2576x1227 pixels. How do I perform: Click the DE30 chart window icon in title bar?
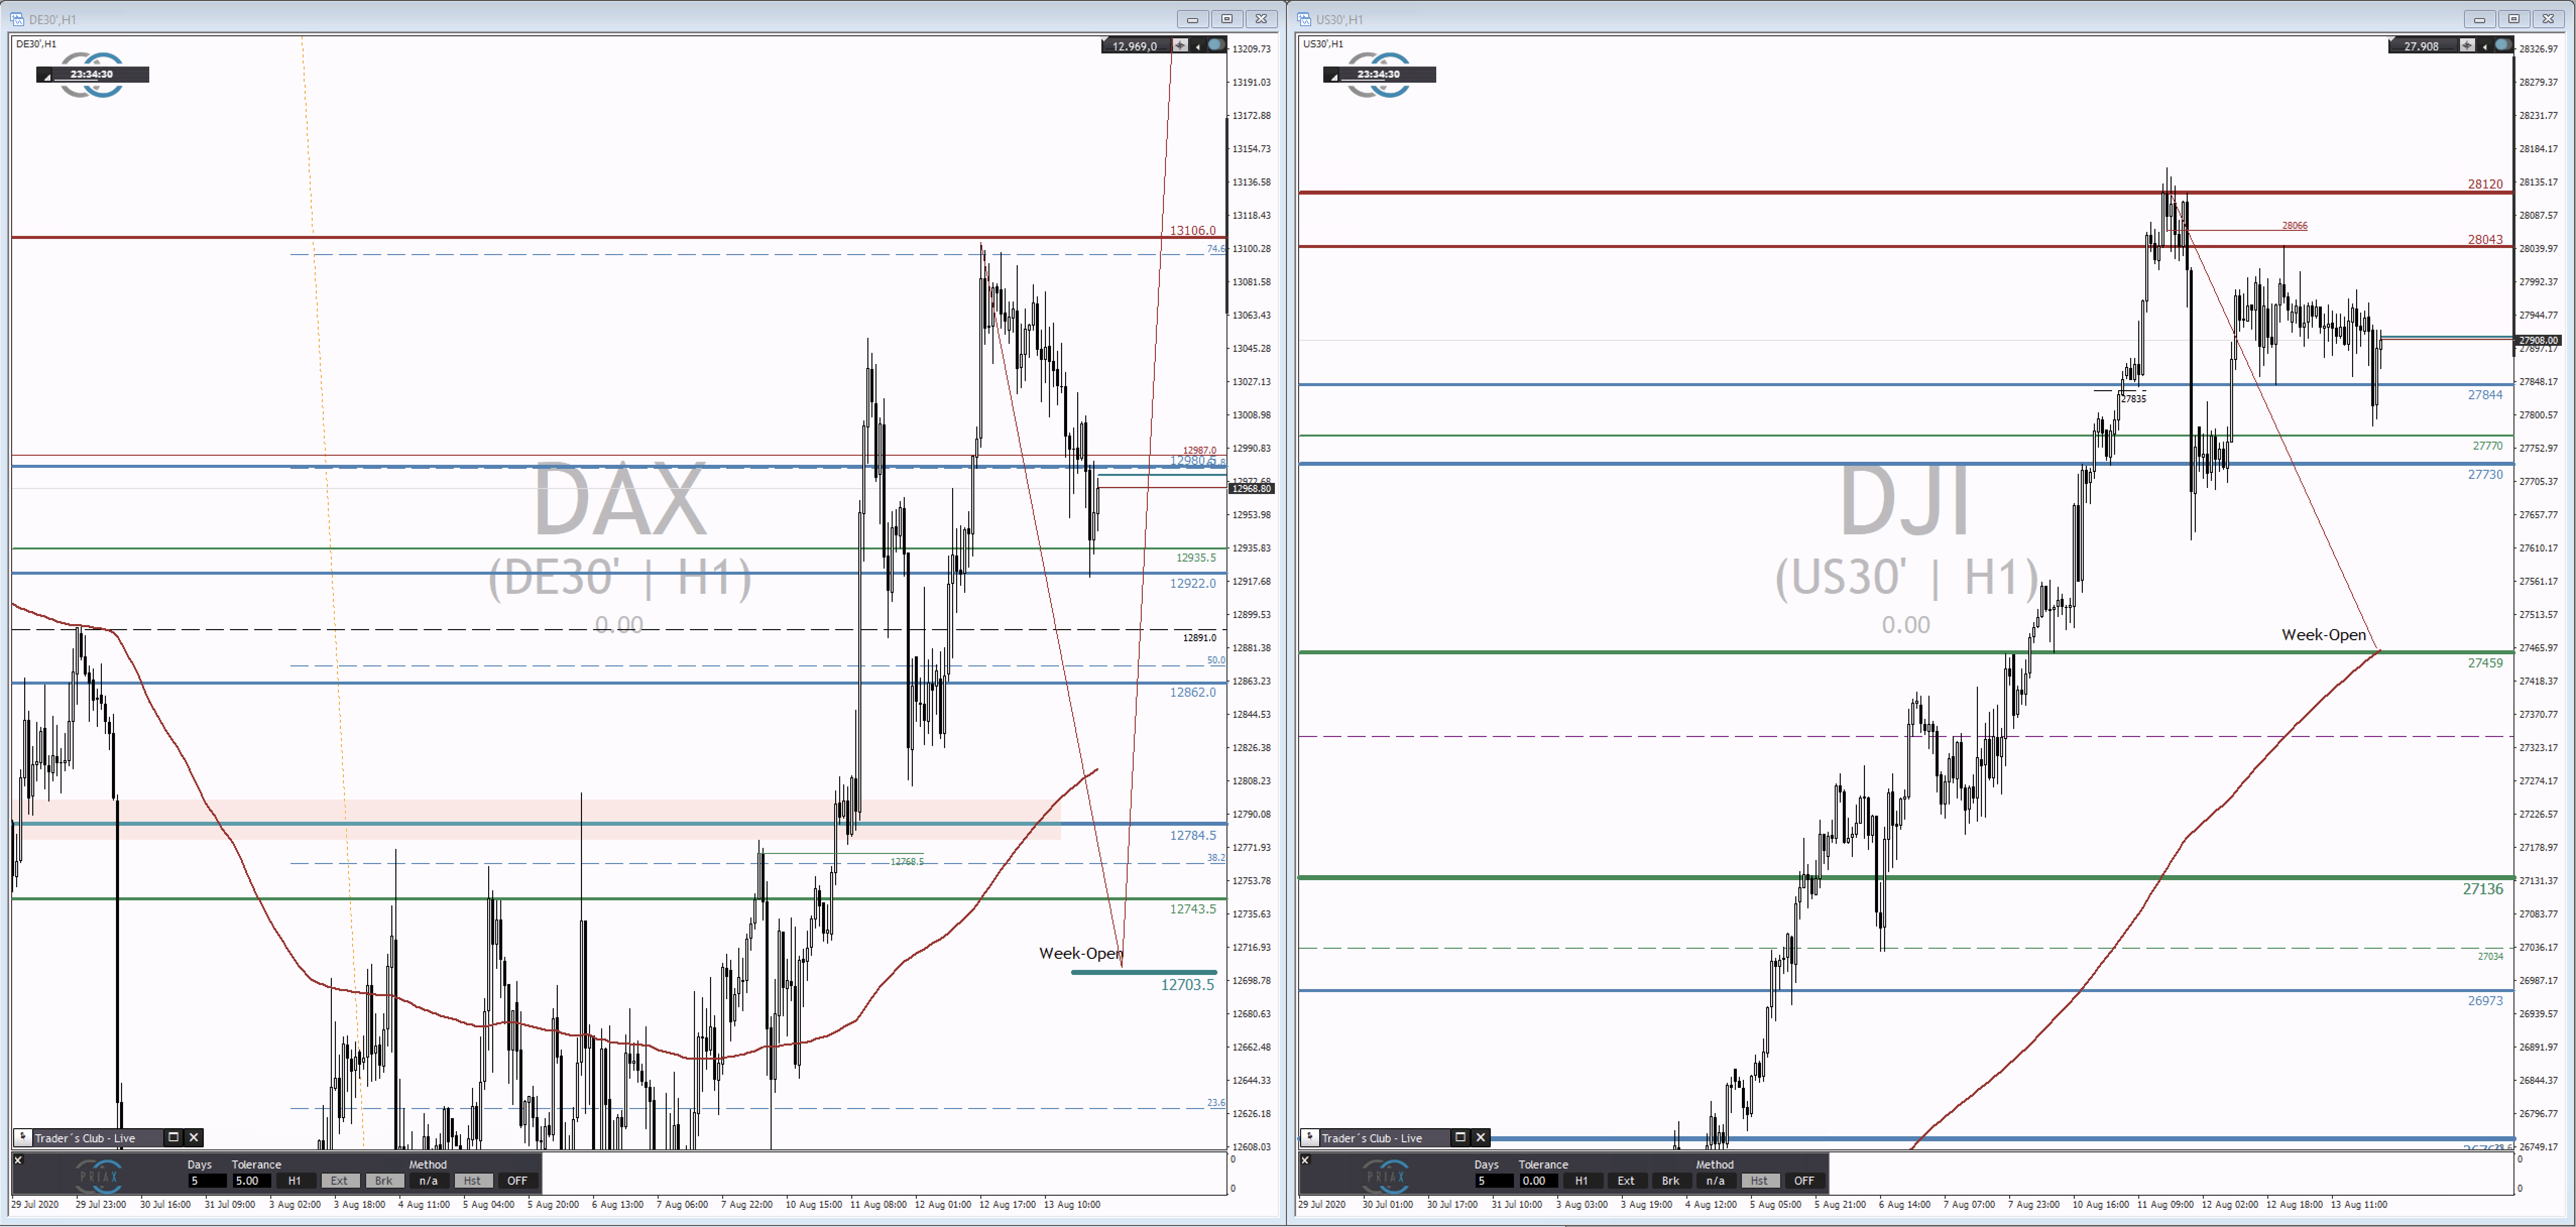[18, 19]
